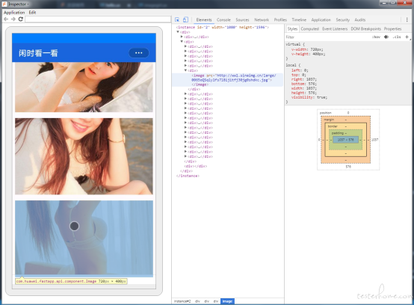The image size is (414, 305).
Task: Click the box model content size 1037 × 576
Action: pos(345,140)
